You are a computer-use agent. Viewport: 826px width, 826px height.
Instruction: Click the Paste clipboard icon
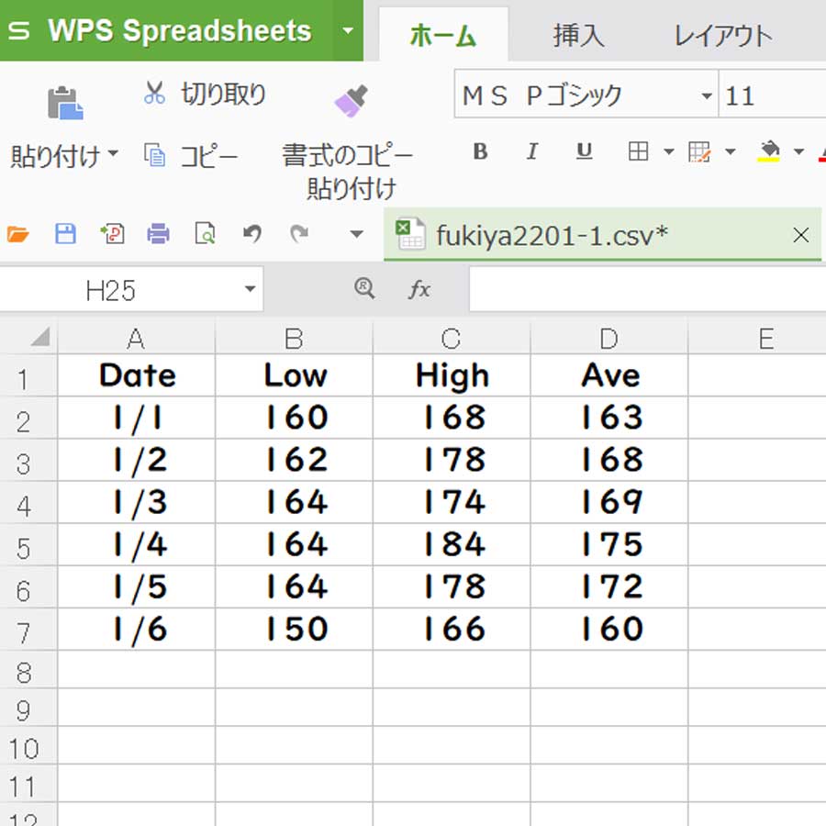(65, 102)
